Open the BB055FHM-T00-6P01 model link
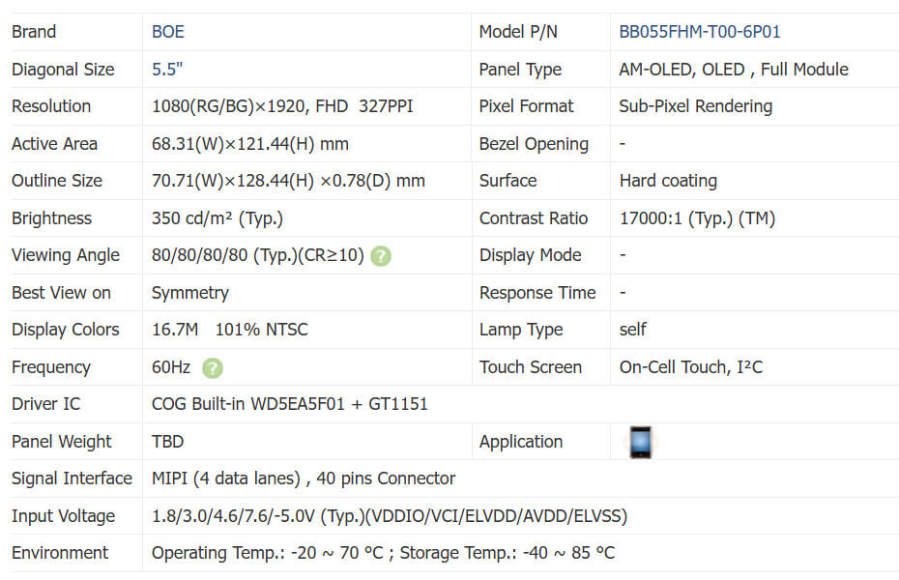The width and height of the screenshot is (899, 580). pos(700,32)
